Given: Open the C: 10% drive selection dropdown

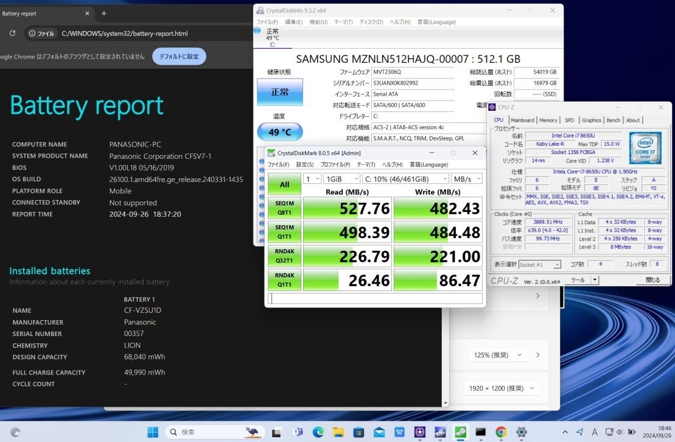Looking at the screenshot, I should click(x=405, y=179).
